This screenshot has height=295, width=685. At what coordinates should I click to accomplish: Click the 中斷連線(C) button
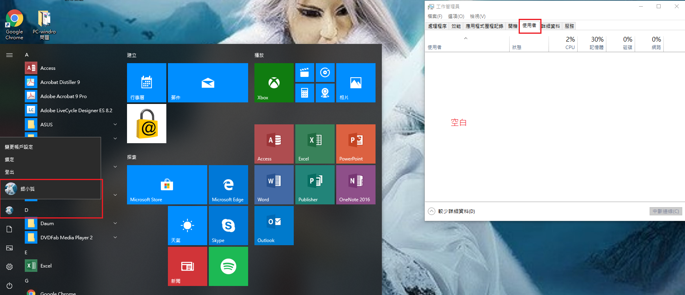click(x=666, y=211)
